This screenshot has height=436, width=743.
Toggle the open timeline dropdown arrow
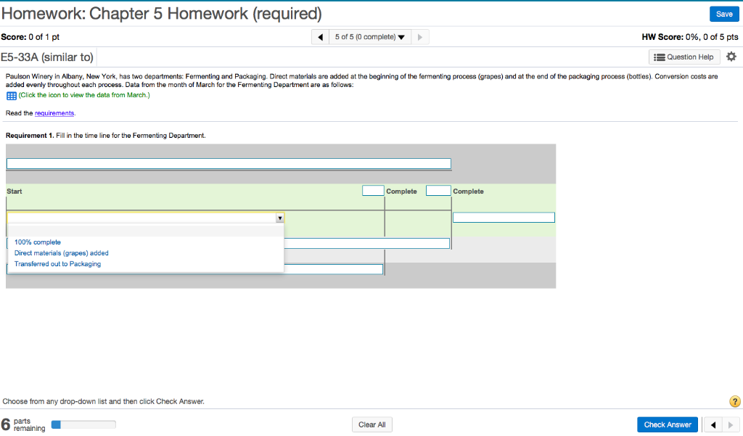coord(280,218)
